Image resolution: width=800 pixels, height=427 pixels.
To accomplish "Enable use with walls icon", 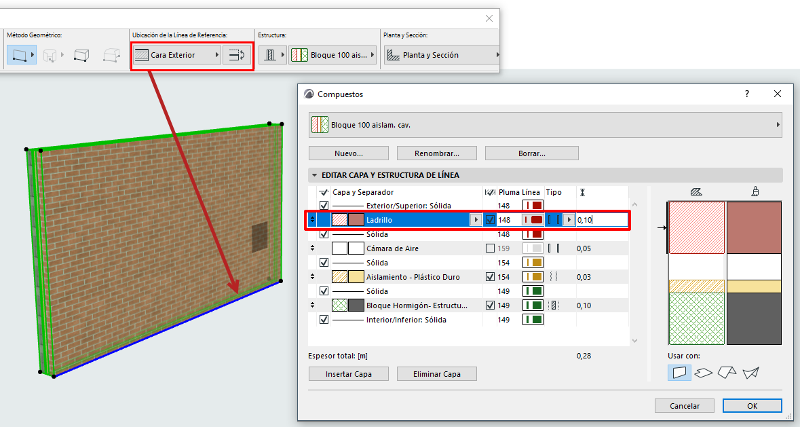I will tap(679, 373).
